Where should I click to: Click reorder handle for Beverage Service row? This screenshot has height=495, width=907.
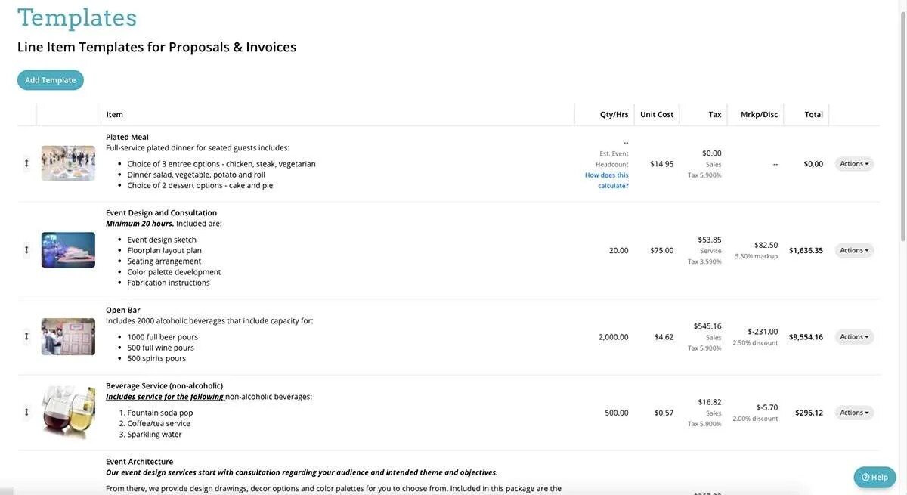point(26,412)
